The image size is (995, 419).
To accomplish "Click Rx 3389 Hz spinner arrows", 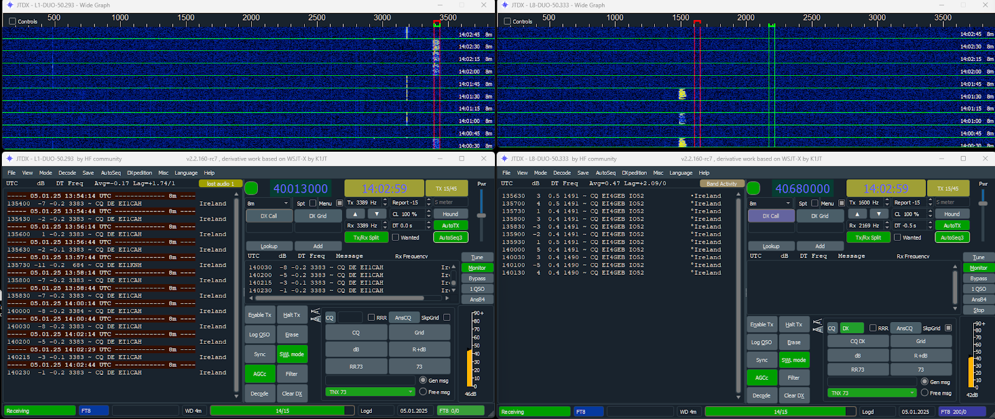I will pyautogui.click(x=385, y=226).
